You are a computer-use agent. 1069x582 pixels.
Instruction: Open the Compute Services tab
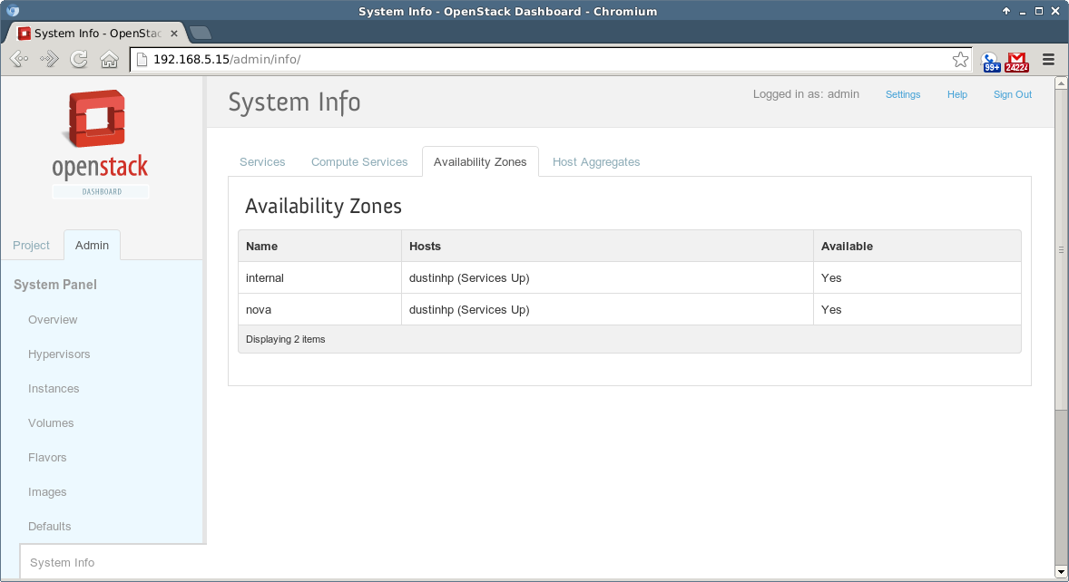[359, 162]
